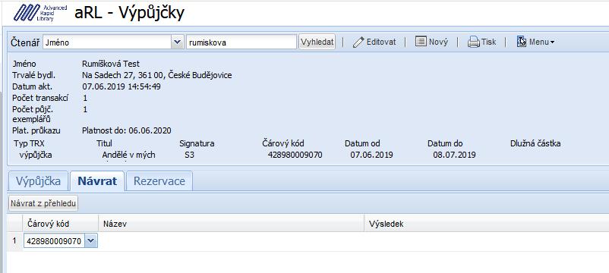Click the Nový list icon
This screenshot has width=609, height=273.
[421, 42]
